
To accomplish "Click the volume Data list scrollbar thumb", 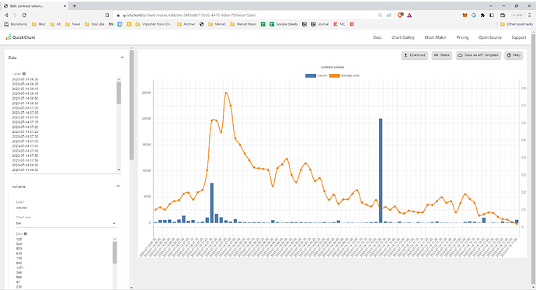I will point(115,253).
